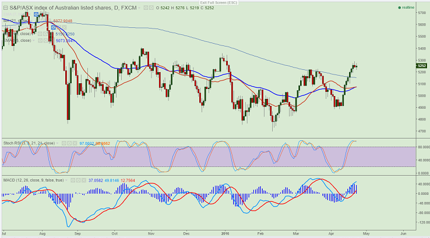The width and height of the screenshot is (430, 238).
Task: Click the indicator value 5150.8250
Action: point(65,34)
